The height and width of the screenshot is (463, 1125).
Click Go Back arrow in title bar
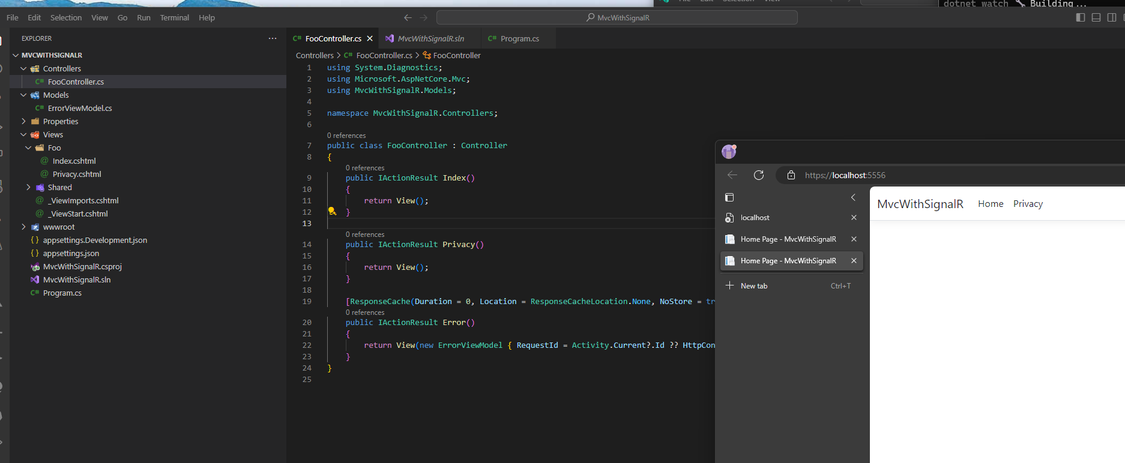coord(408,17)
